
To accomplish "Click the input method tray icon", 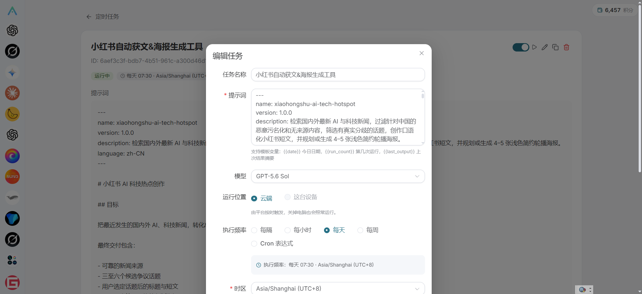I will (582, 290).
